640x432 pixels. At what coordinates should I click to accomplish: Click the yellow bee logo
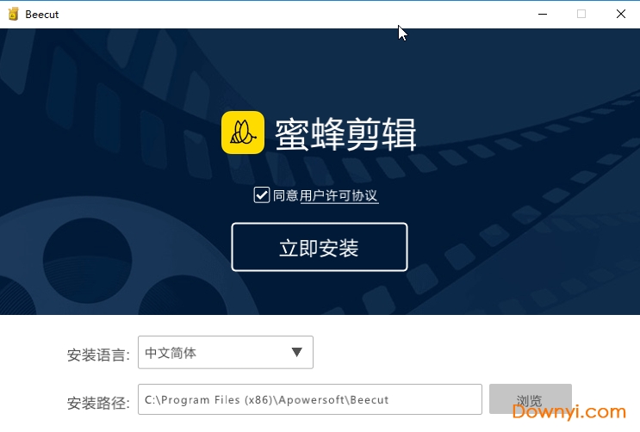point(243,133)
